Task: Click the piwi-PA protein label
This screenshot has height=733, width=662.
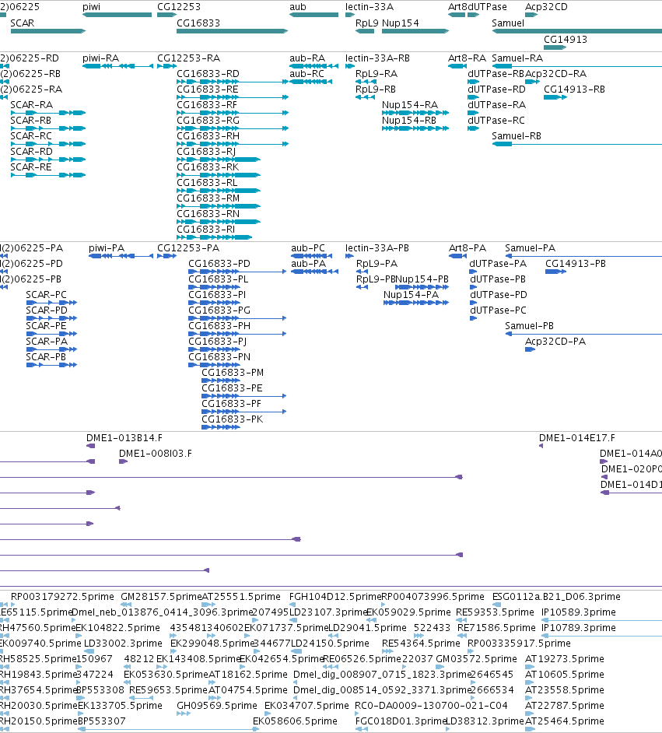Action: point(107,247)
